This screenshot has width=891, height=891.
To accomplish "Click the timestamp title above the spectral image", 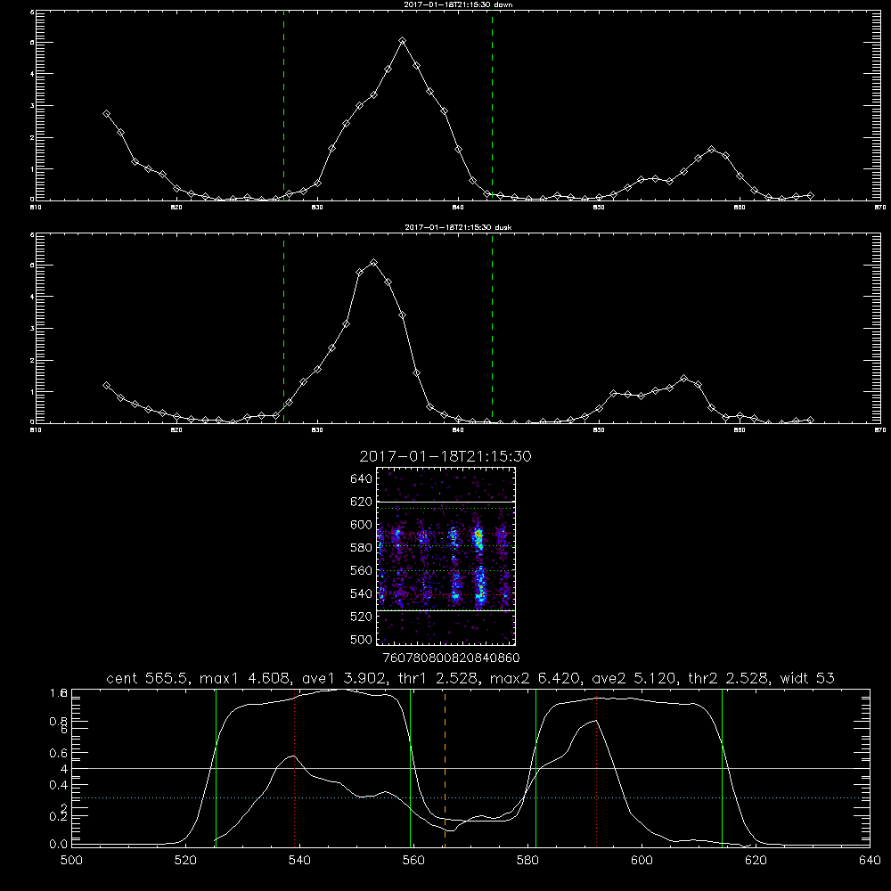I will 445,456.
